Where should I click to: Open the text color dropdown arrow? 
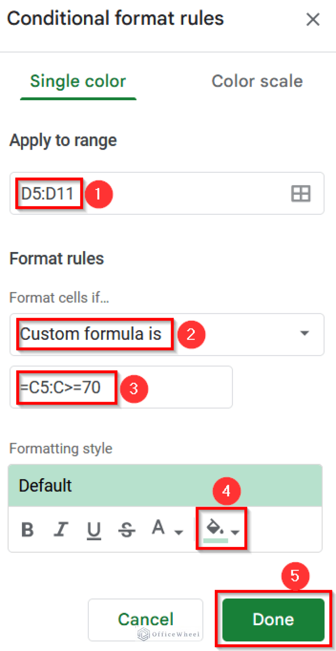[x=178, y=533]
